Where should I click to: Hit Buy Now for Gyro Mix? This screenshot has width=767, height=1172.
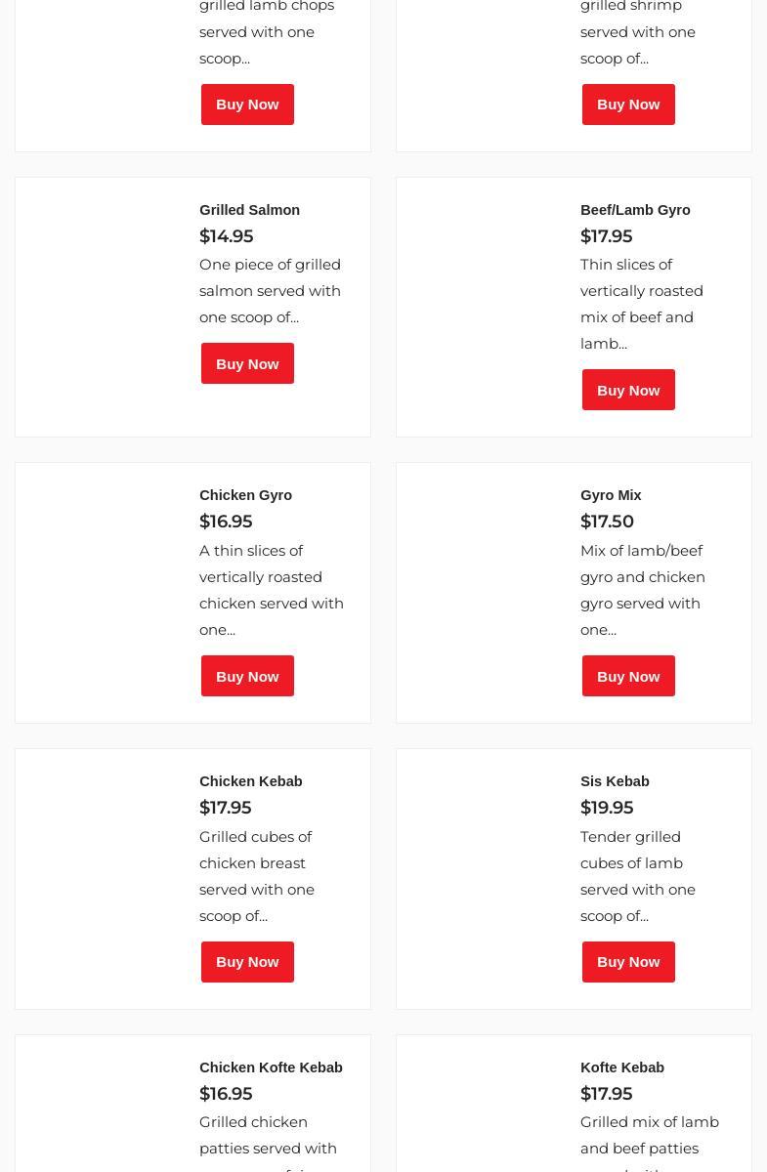628,676
